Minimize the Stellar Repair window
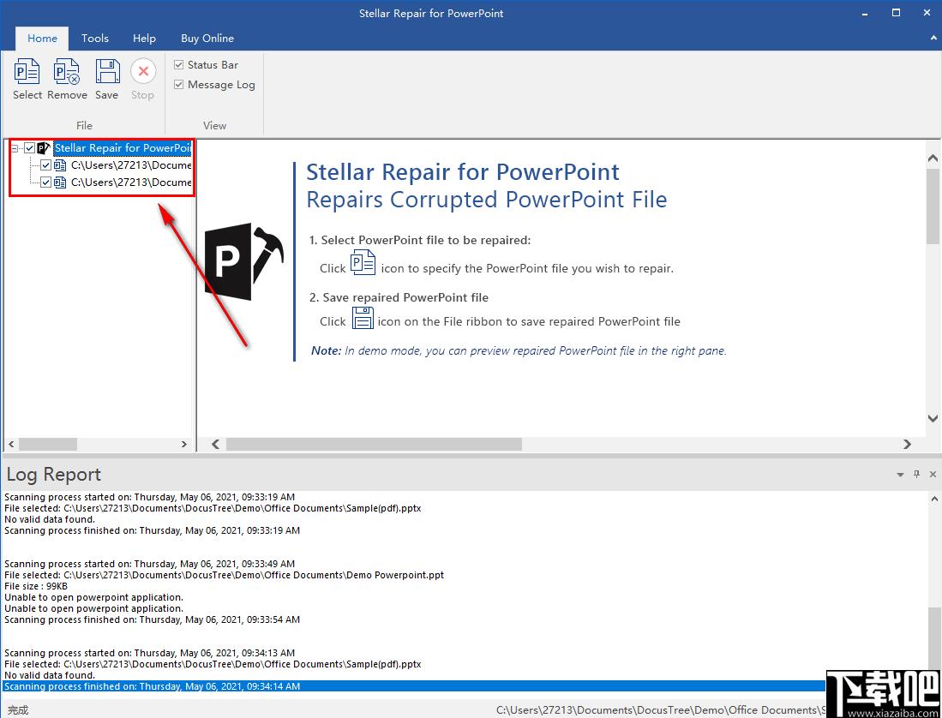The height and width of the screenshot is (718, 942). [x=865, y=13]
